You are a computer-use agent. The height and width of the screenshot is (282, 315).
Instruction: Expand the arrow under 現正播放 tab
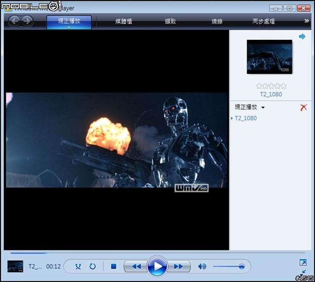(69, 28)
